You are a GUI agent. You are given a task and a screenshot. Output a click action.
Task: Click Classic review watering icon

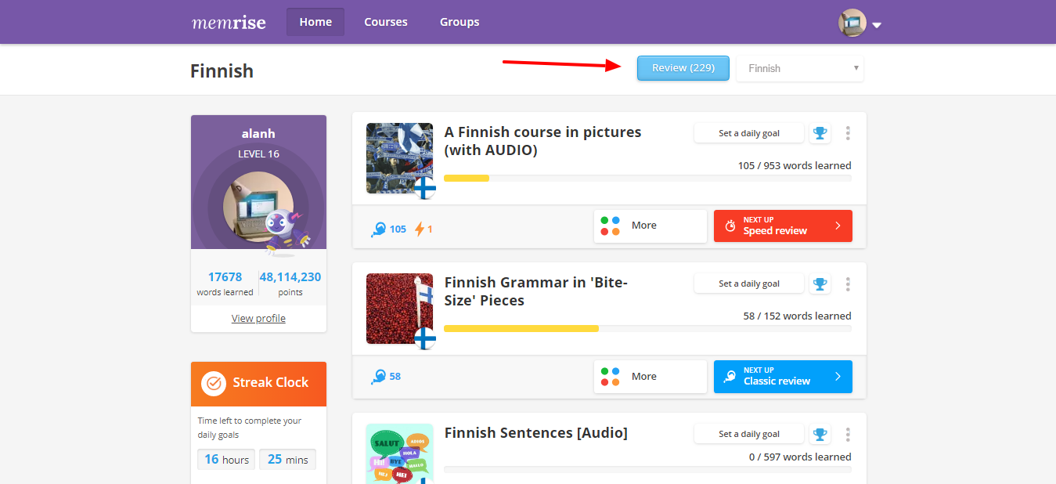730,377
